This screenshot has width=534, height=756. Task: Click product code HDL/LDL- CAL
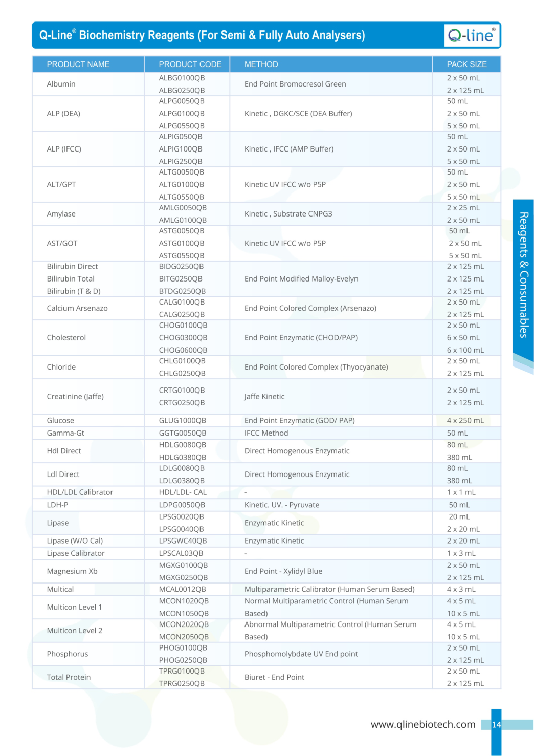[182, 492]
